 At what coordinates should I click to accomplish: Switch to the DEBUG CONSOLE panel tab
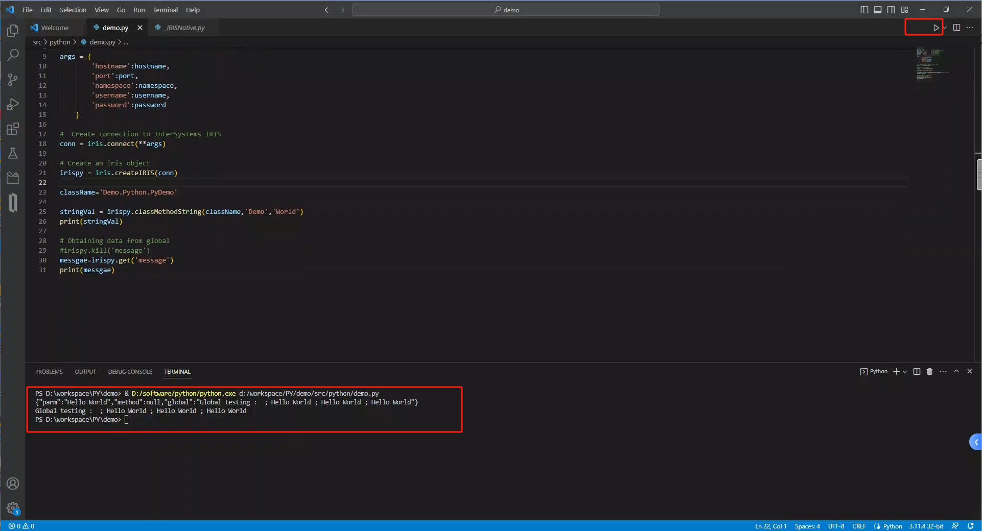(130, 372)
